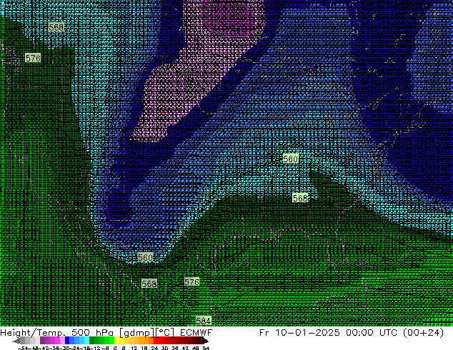Pick the cyan legend swatch above -18
This screenshot has width=453, height=350.
click(87, 341)
